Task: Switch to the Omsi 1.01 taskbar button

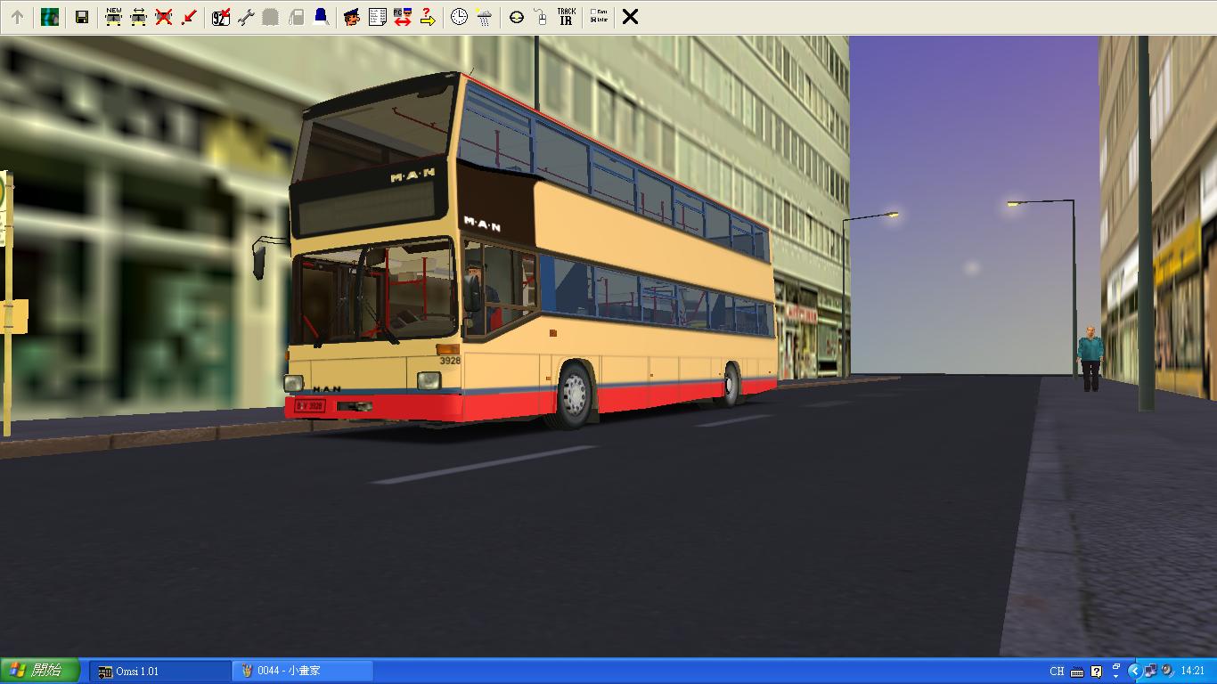Action: pyautogui.click(x=160, y=671)
